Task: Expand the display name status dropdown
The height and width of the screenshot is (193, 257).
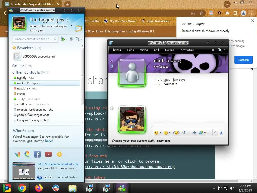Action: (x=72, y=20)
